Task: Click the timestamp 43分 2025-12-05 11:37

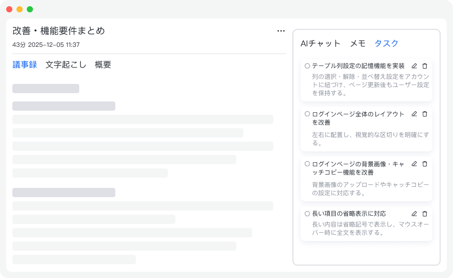Action: (46, 45)
